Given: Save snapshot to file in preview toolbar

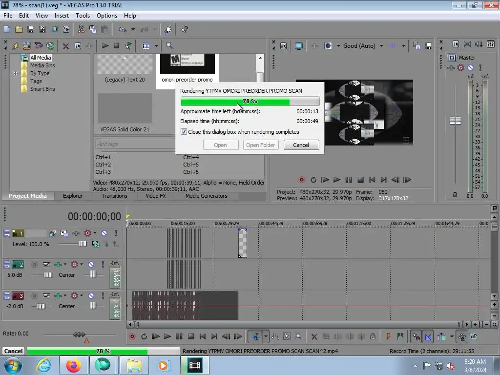Looking at the screenshot, I should 429,46.
